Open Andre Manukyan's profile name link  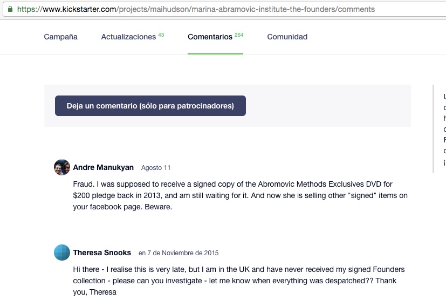click(x=103, y=168)
